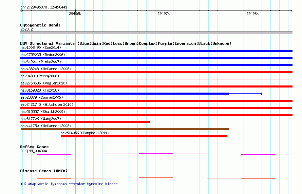Open the ALK|NM_004304 gene label
302x194 pixels.
34,151
